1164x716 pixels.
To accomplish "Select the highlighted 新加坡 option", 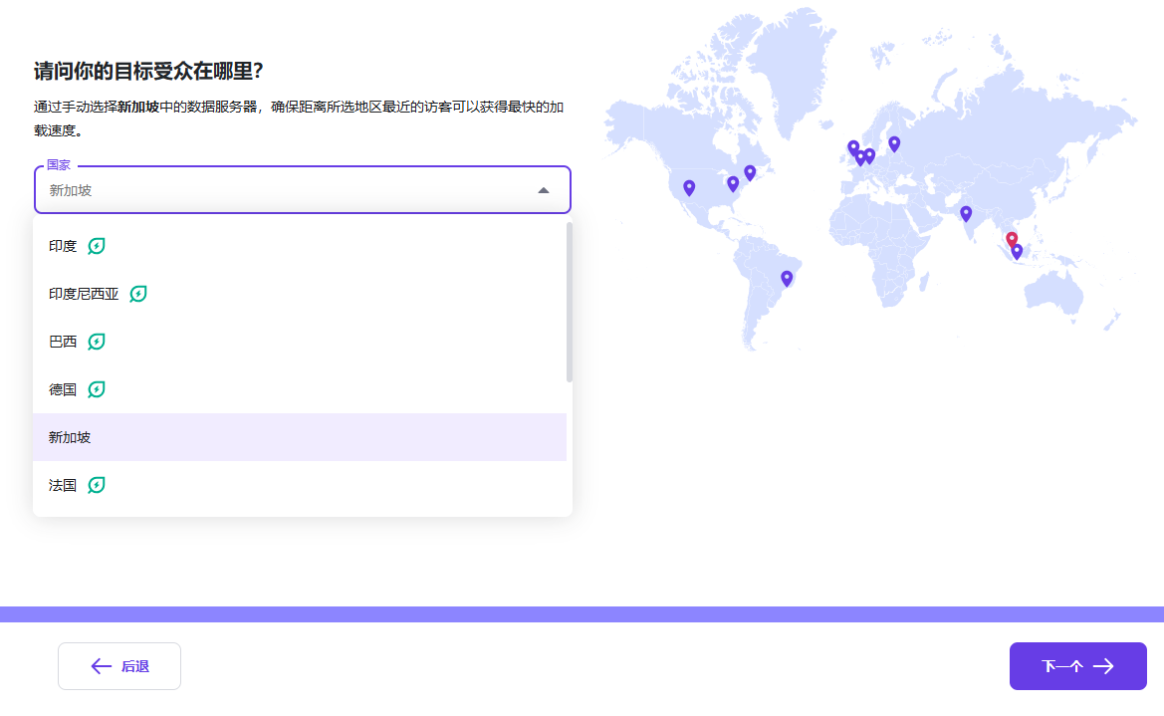I will pyautogui.click(x=70, y=437).
